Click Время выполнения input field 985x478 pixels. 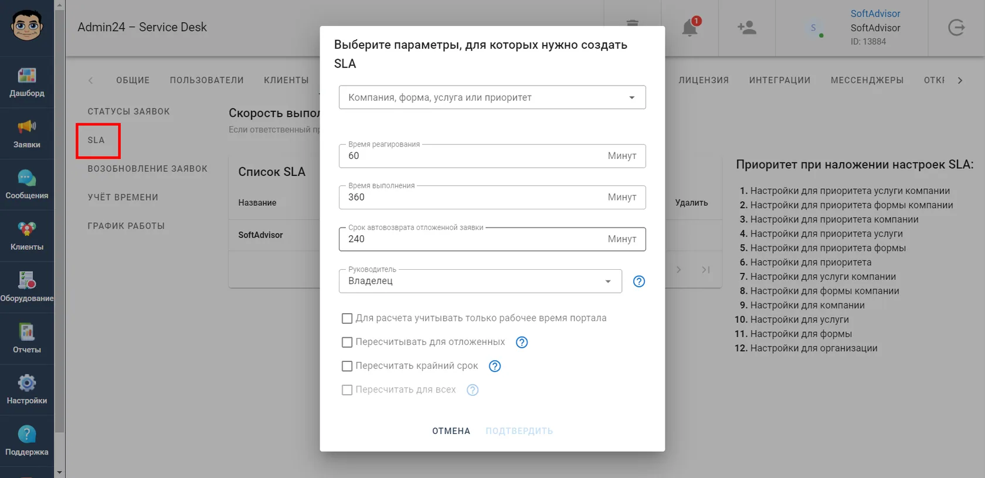[x=492, y=197]
